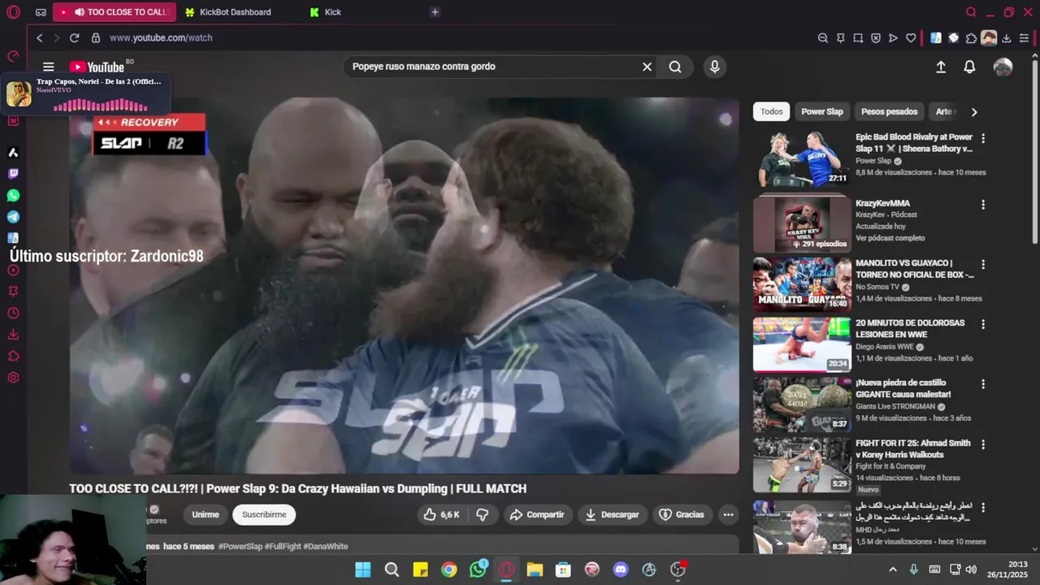Open YouTube account avatar menu
The height and width of the screenshot is (585, 1040).
click(1003, 67)
